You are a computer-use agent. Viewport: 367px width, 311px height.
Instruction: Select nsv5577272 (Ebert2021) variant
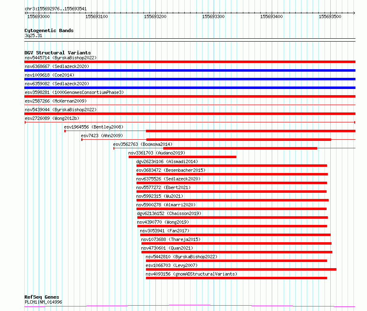(163, 187)
